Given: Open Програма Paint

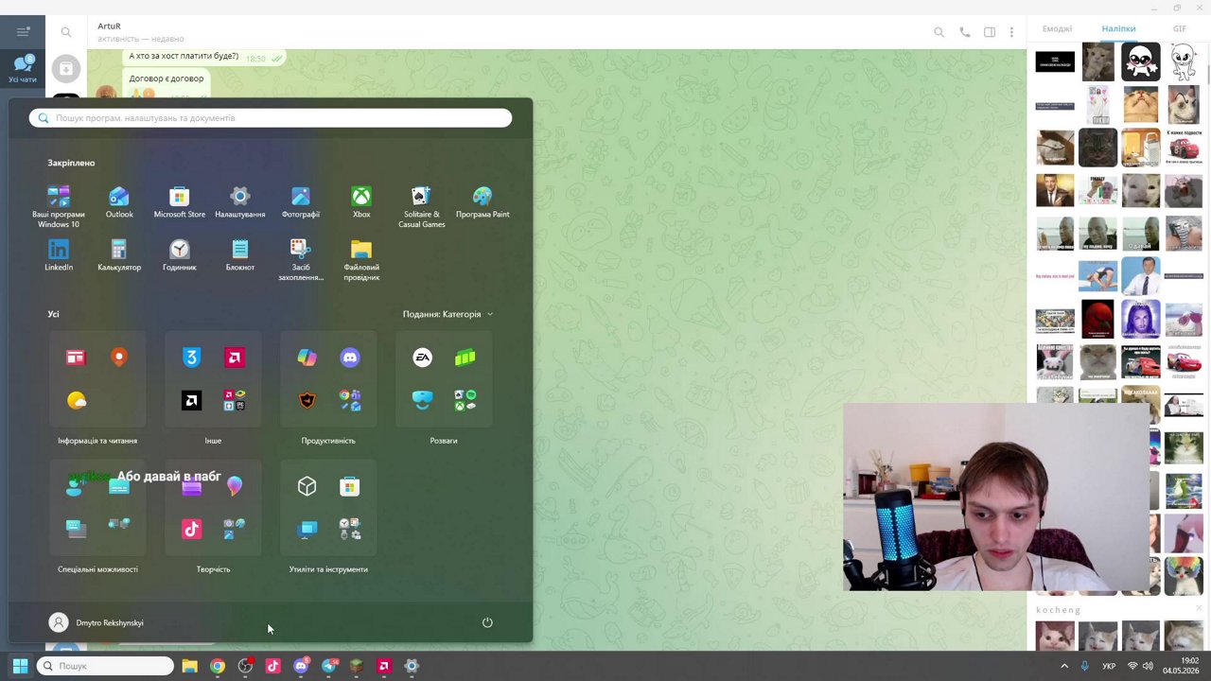Looking at the screenshot, I should pyautogui.click(x=483, y=202).
